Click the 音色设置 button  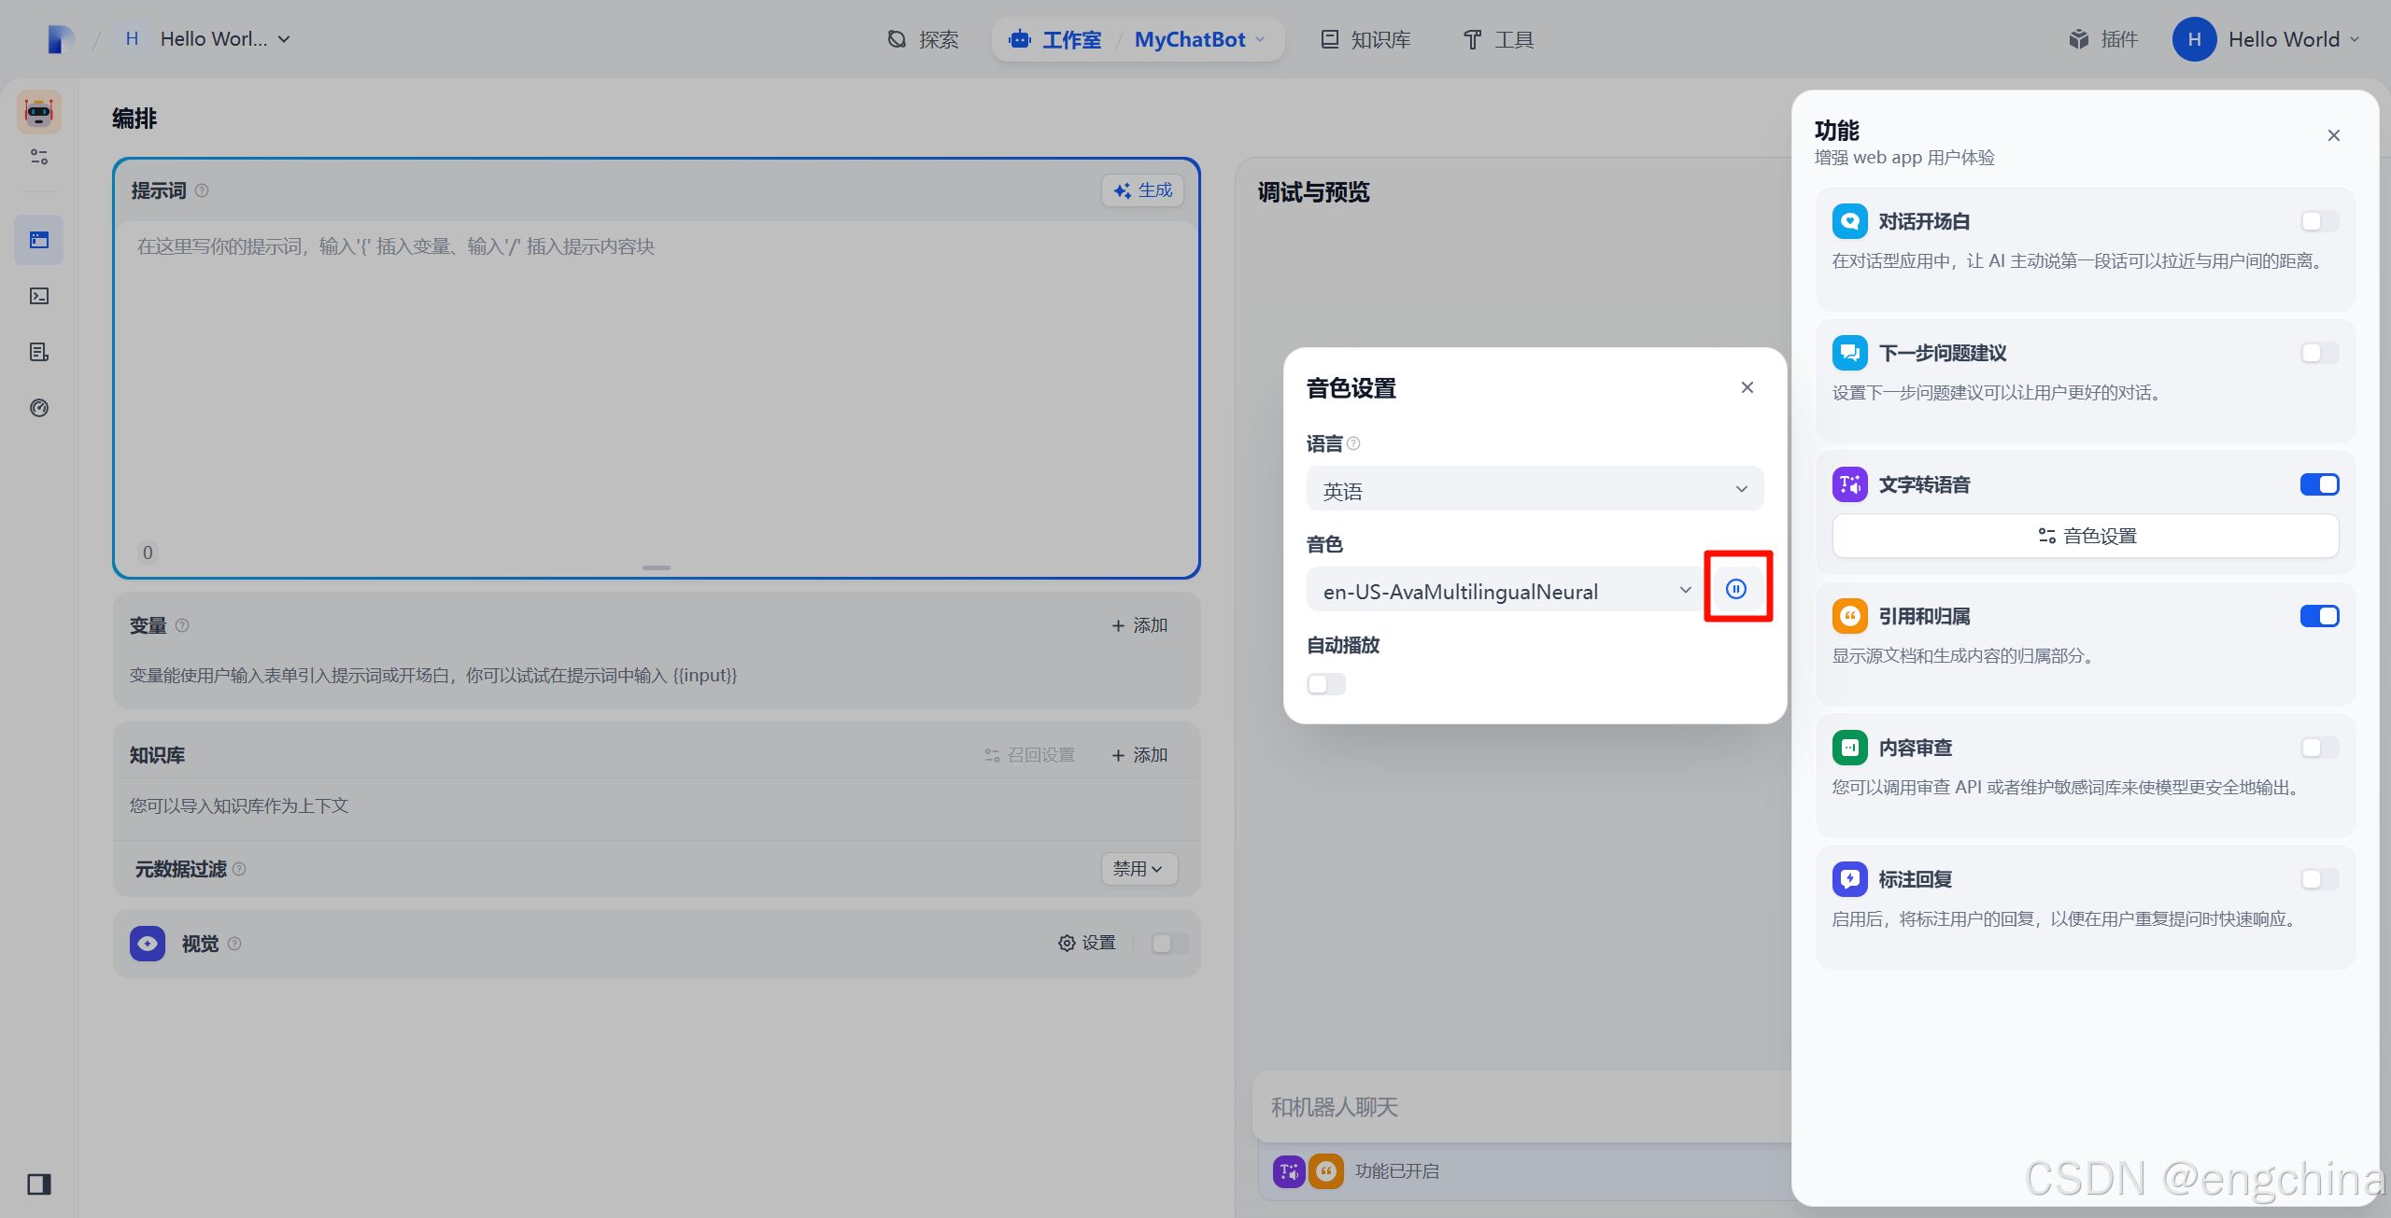(2085, 536)
